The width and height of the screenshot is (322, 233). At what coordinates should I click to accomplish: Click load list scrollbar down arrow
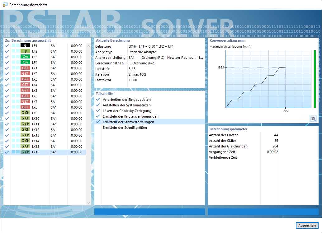pos(88,203)
